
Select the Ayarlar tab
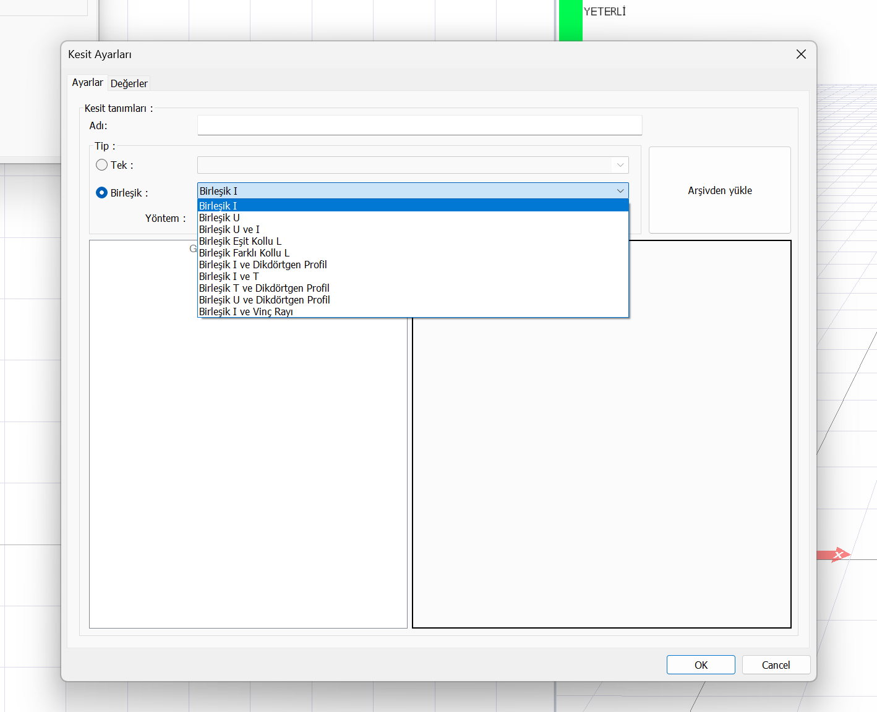click(87, 83)
